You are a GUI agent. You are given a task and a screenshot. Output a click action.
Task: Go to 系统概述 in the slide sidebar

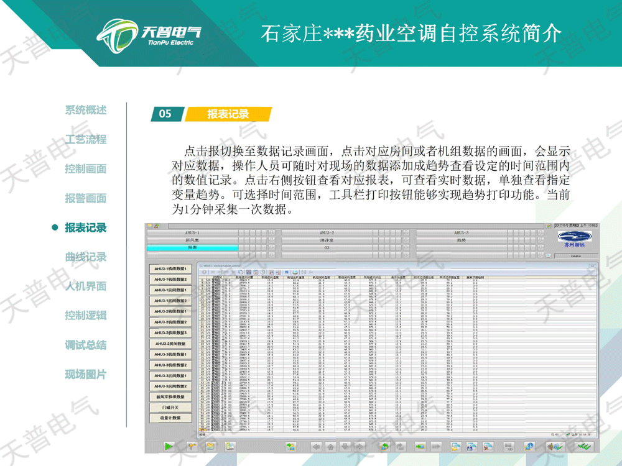click(86, 110)
